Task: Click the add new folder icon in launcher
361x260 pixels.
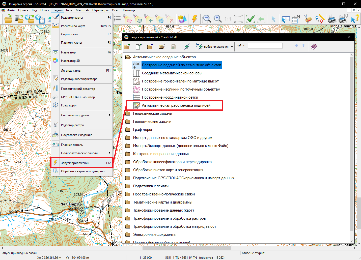Action: (x=127, y=46)
